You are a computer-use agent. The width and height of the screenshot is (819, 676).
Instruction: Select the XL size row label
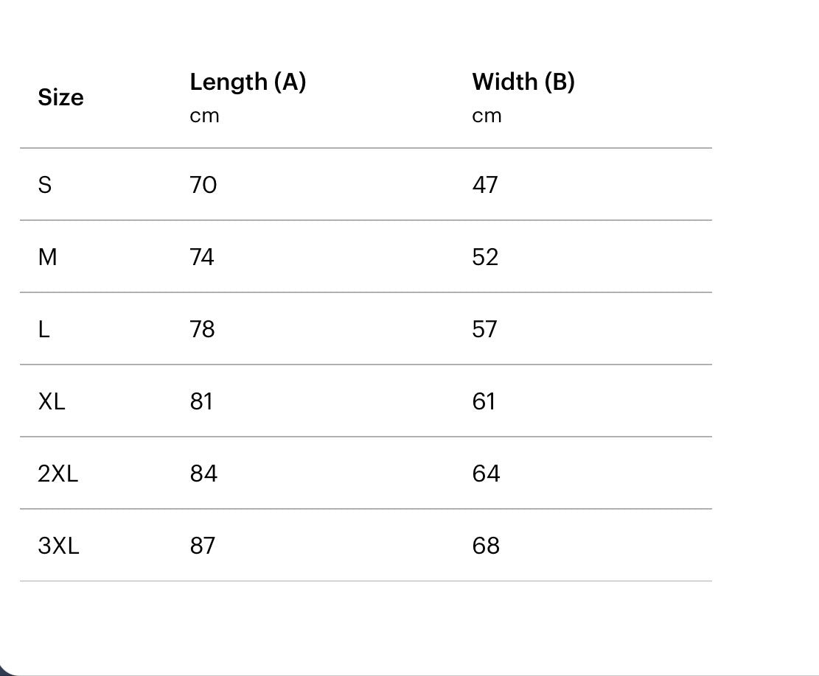[52, 401]
